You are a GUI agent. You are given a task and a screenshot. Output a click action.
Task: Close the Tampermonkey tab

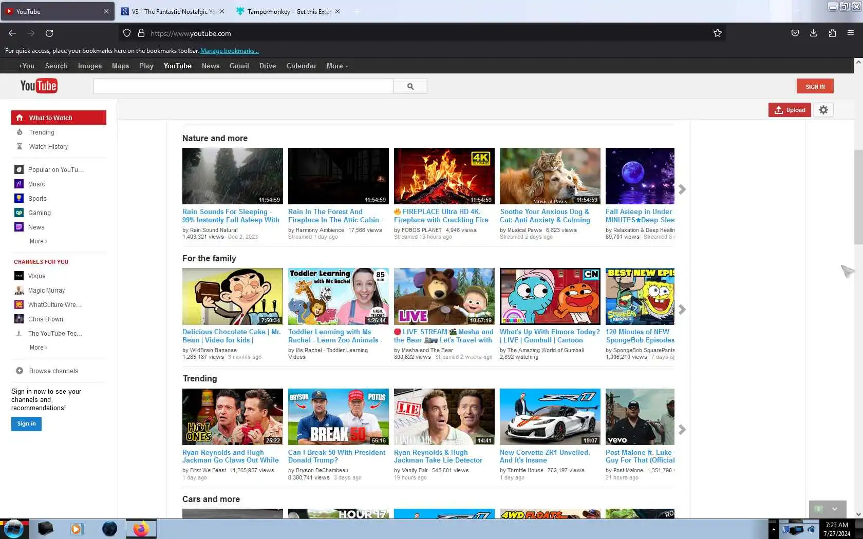[337, 11]
